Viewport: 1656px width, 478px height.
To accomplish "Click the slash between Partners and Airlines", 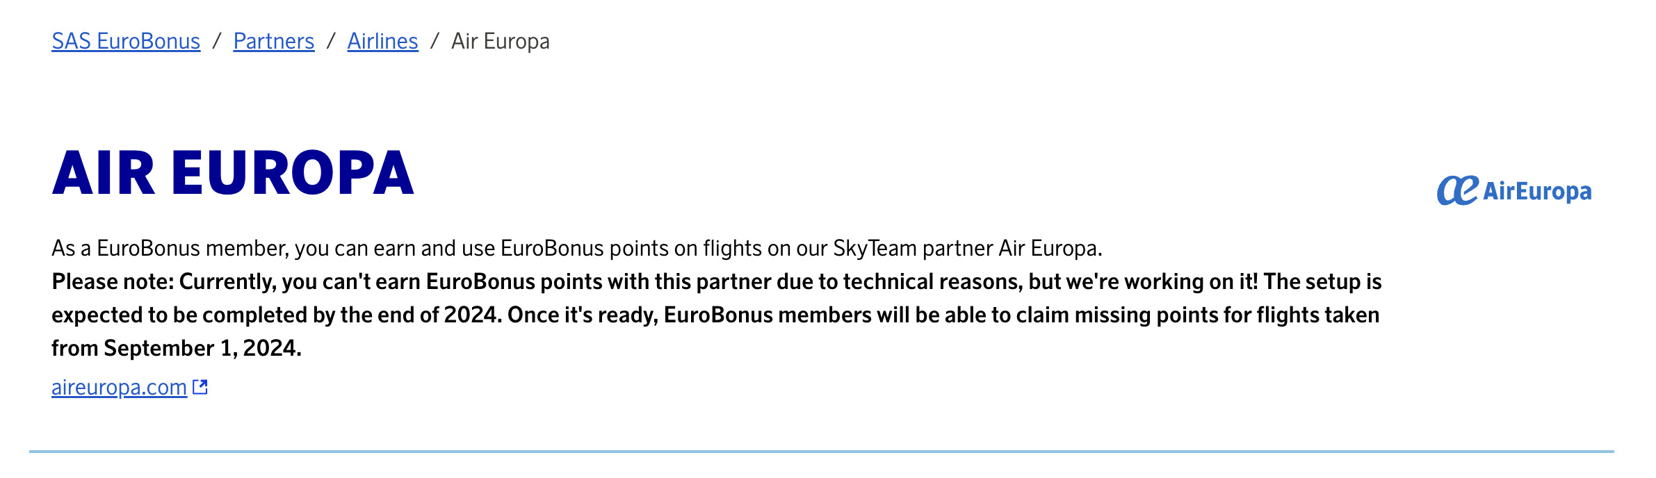I will click(x=331, y=42).
